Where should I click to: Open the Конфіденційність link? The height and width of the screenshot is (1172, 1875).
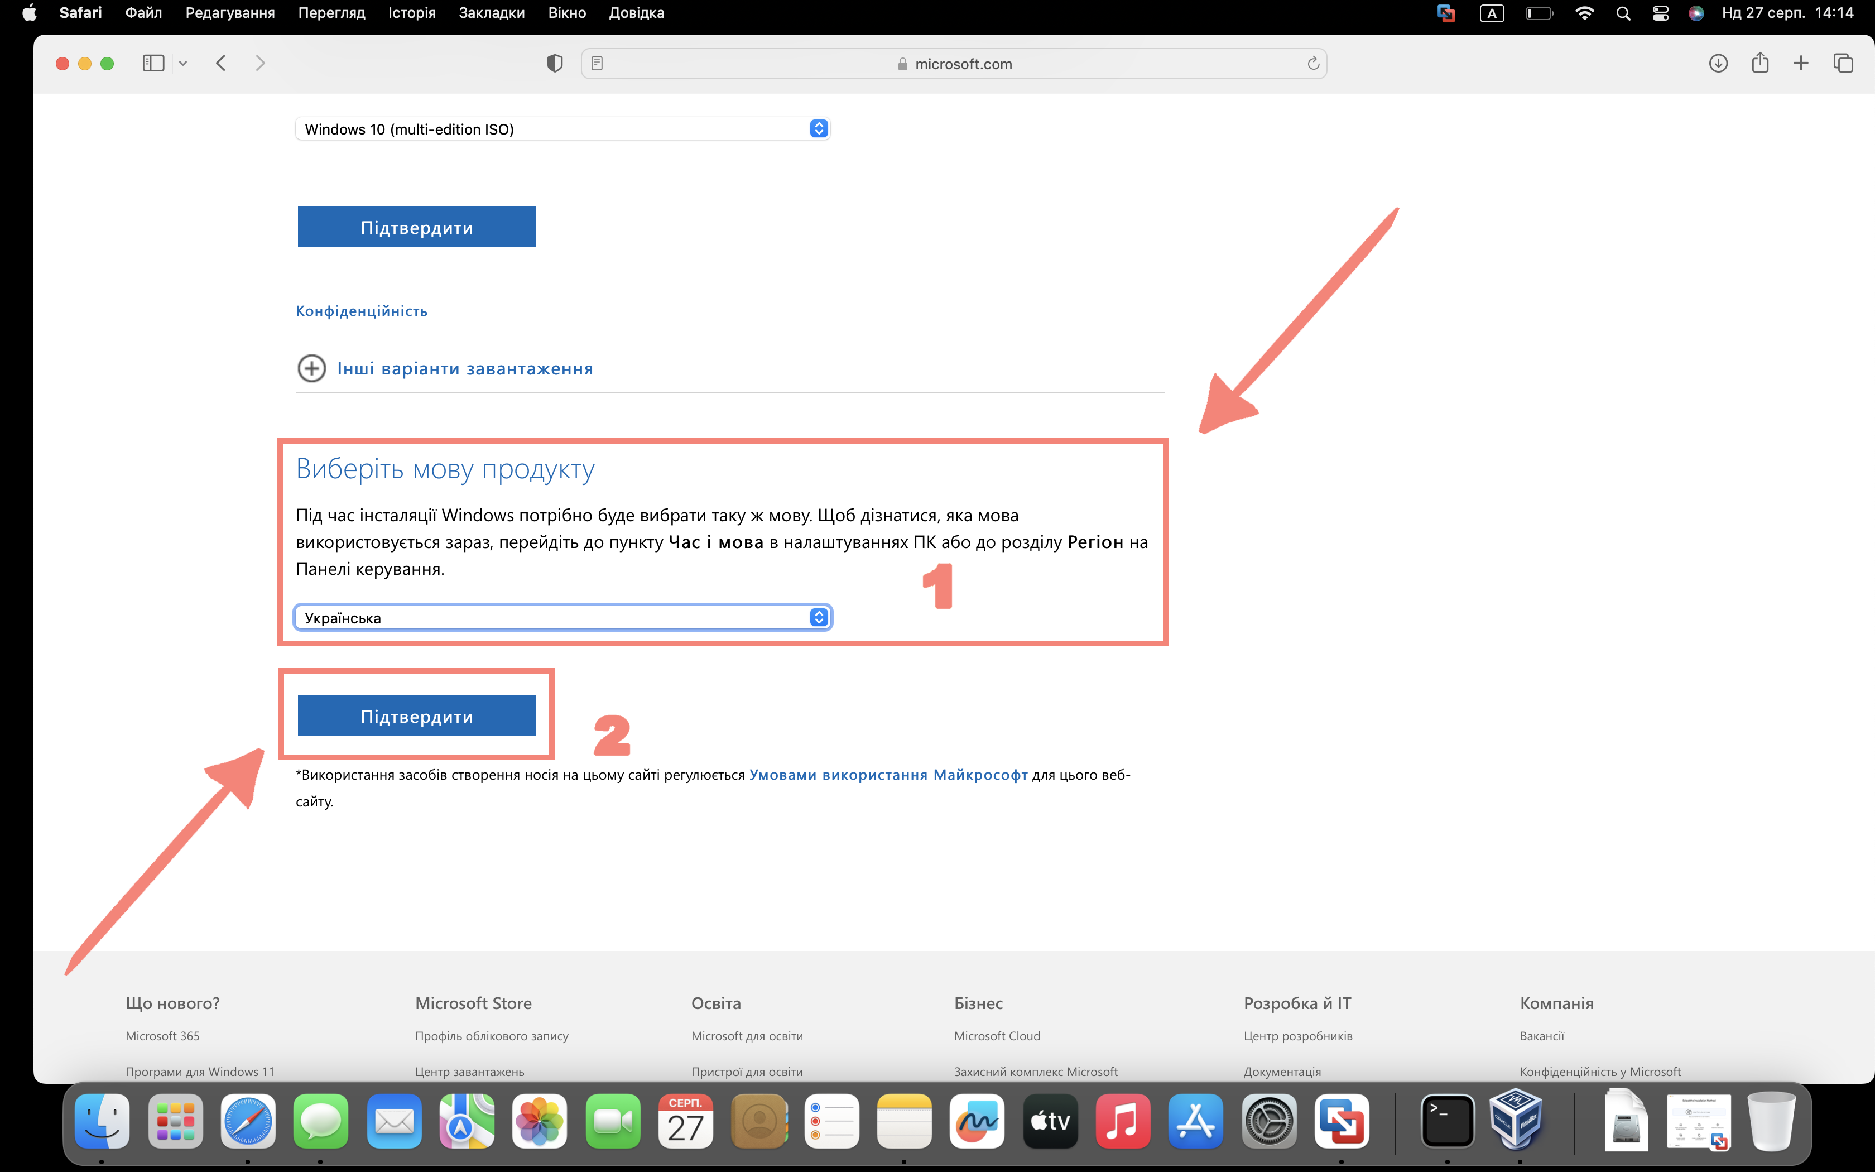tap(362, 311)
